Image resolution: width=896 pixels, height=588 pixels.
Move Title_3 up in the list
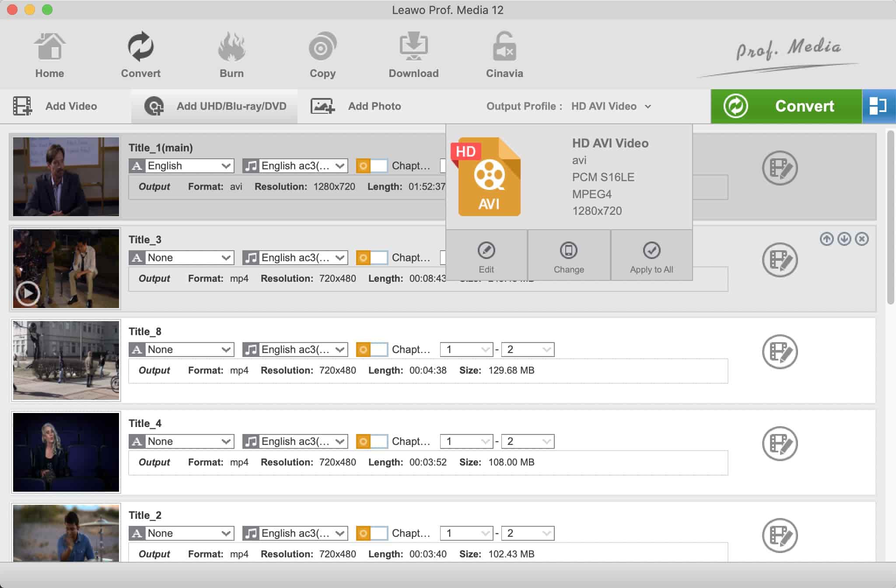(x=826, y=239)
